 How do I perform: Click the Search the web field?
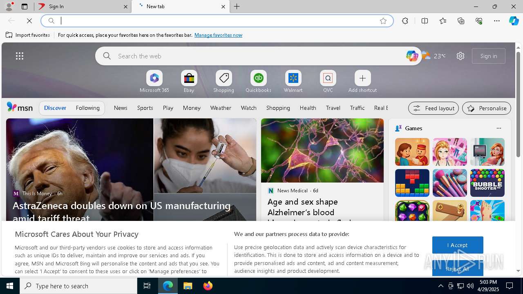(257, 56)
